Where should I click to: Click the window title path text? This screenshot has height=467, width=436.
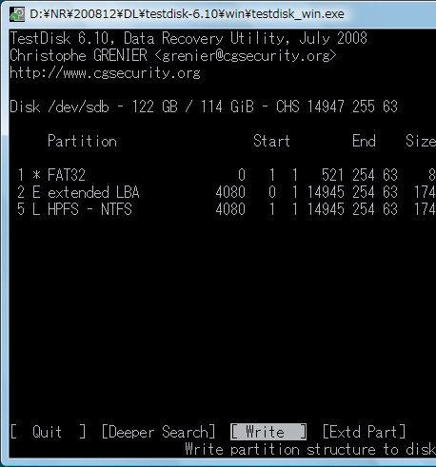187,14
